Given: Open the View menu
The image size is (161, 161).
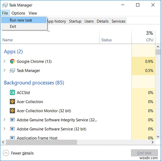Looking at the screenshot, I should coord(33,13).
